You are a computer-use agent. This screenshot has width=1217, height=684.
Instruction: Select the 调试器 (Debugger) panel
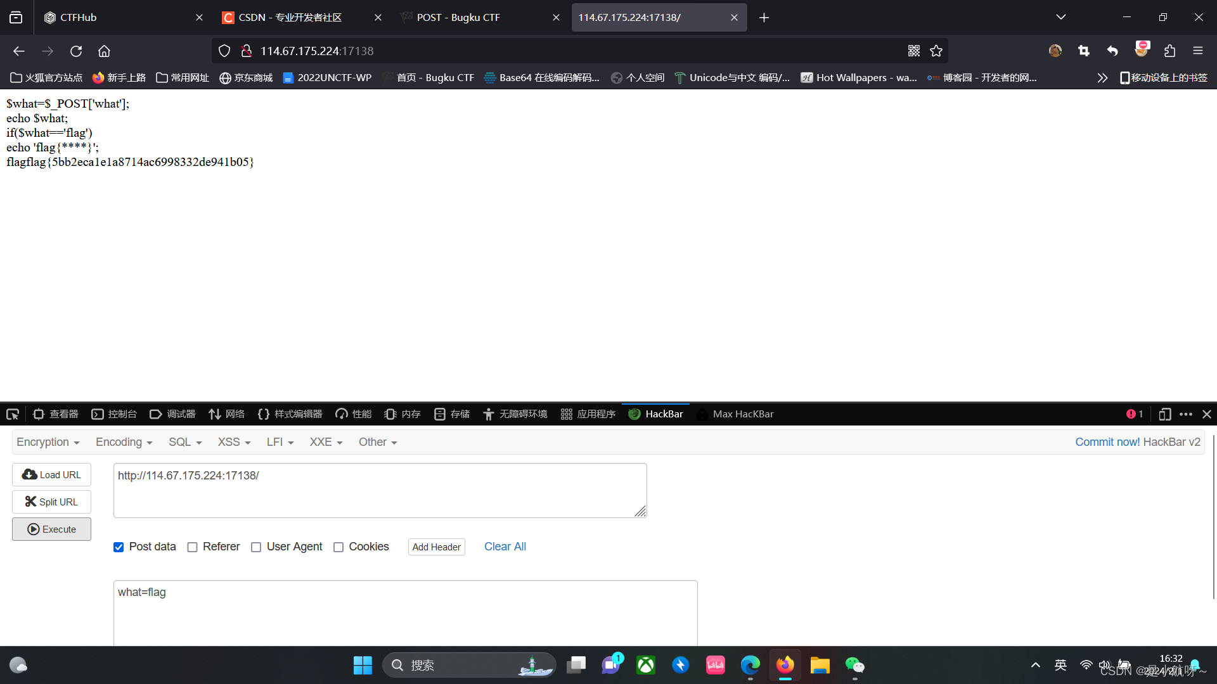click(172, 414)
